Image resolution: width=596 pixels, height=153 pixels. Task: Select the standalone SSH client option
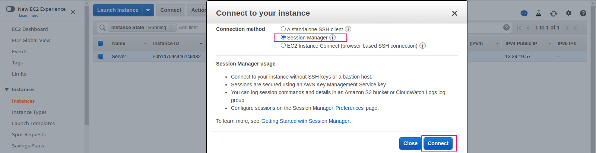click(x=283, y=29)
